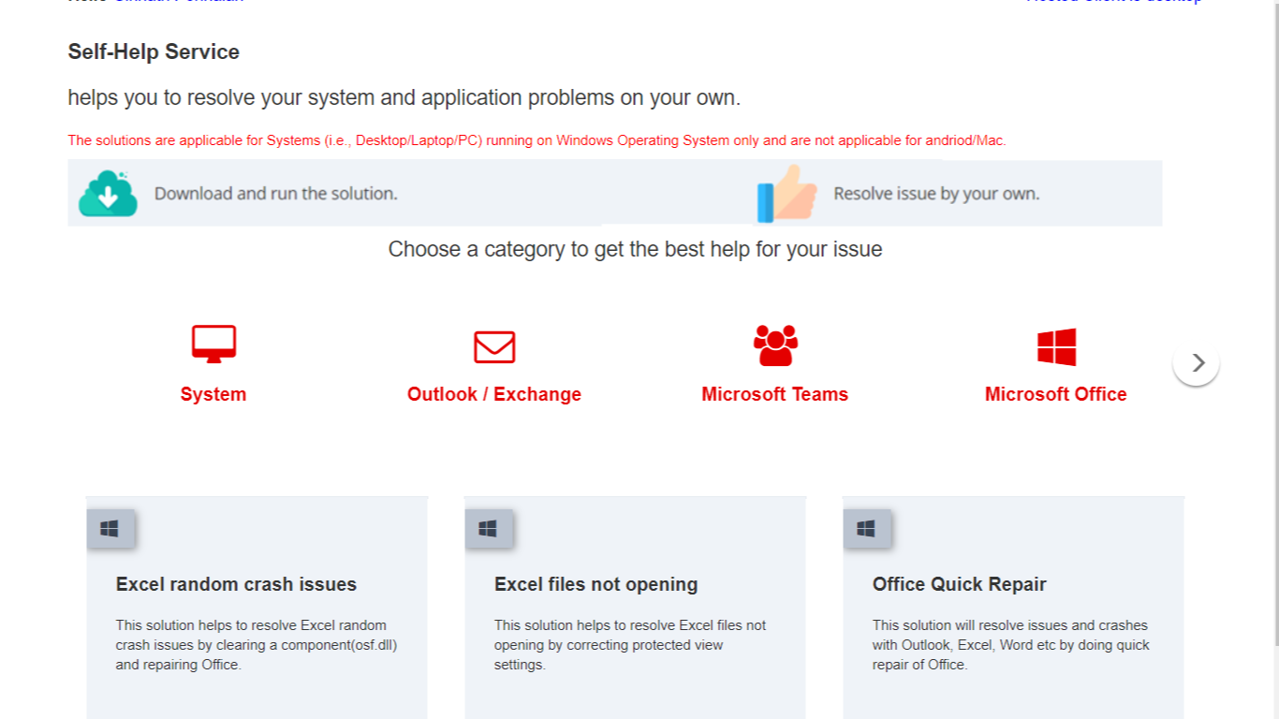Click 'Download and run the solution.' text

click(x=276, y=194)
